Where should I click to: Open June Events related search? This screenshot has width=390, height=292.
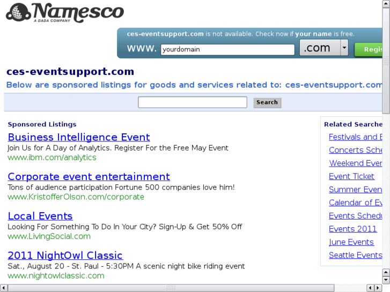click(351, 242)
